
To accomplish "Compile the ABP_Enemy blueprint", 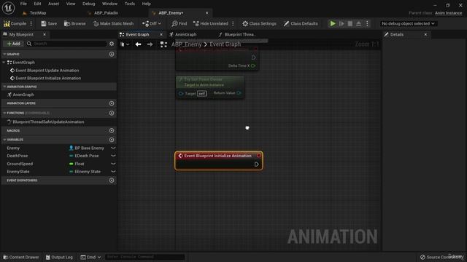I will 15,23.
